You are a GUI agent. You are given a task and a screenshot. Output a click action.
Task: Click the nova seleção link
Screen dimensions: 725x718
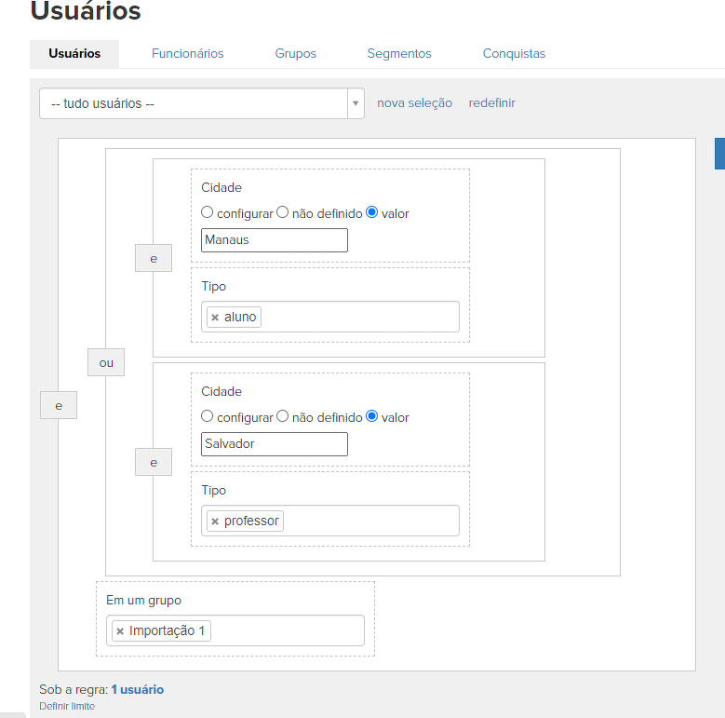point(414,103)
